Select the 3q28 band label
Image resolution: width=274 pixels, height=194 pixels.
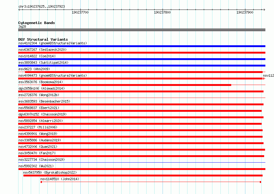click(x=22, y=26)
